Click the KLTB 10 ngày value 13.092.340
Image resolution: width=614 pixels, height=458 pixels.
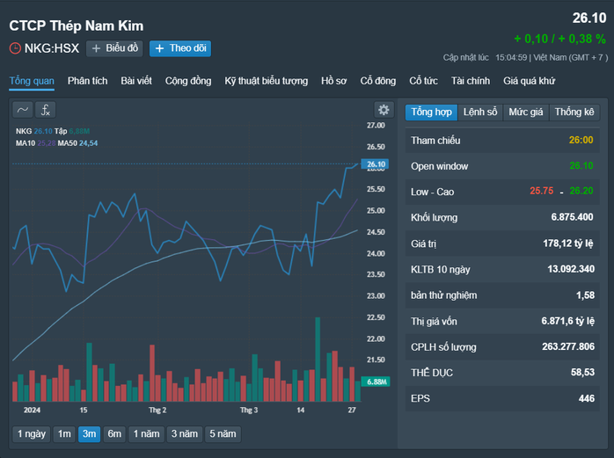[571, 269]
